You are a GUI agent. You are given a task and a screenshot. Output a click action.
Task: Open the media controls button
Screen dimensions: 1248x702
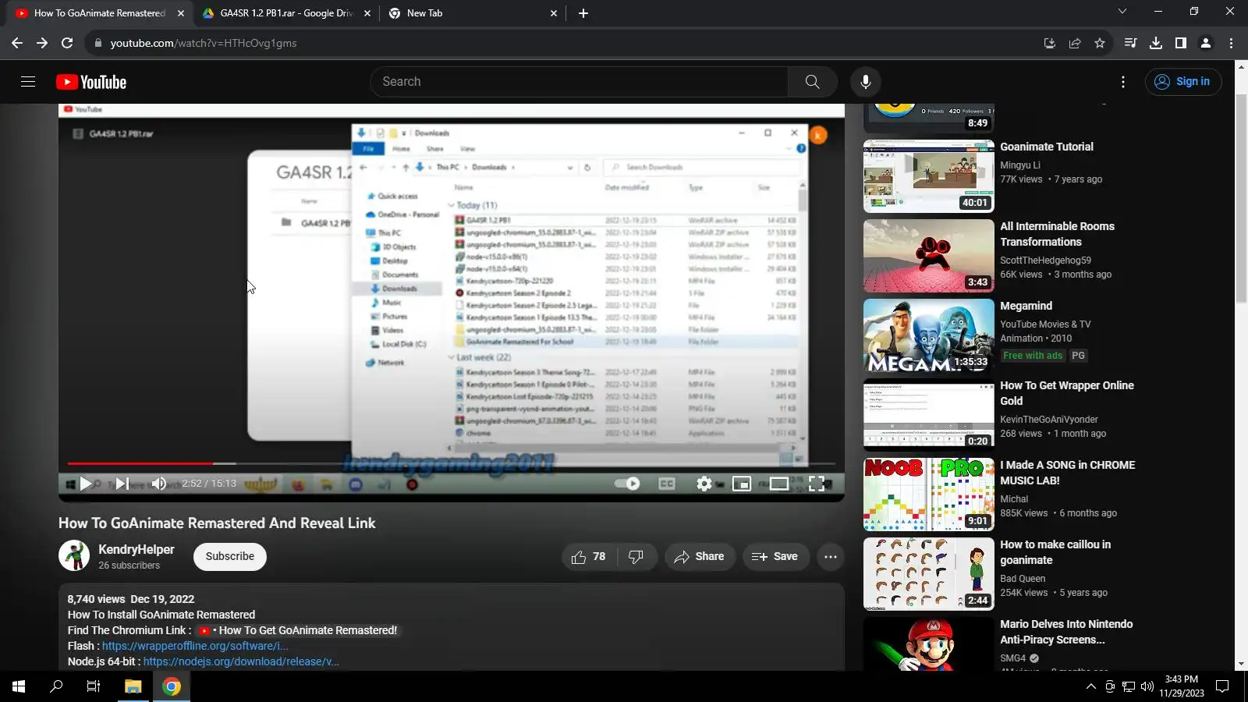pos(1130,44)
